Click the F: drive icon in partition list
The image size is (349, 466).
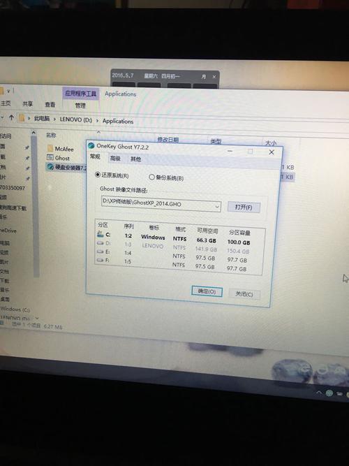(100, 260)
